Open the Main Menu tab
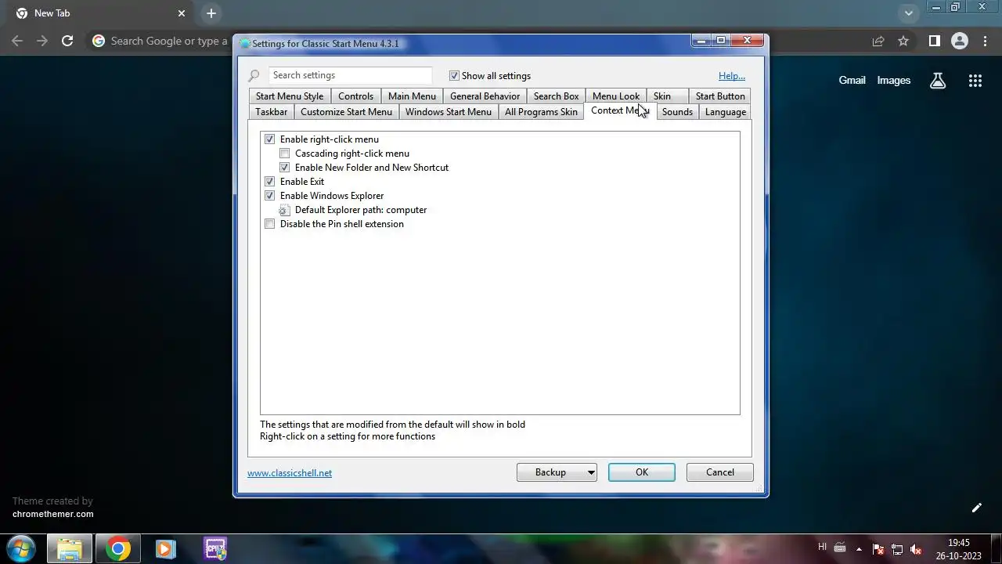 tap(412, 96)
